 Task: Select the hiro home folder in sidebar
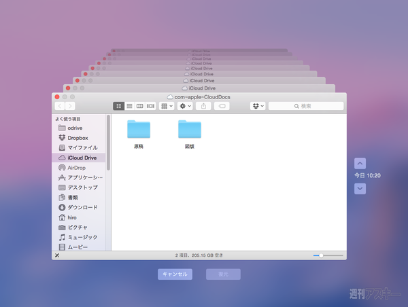point(79,217)
